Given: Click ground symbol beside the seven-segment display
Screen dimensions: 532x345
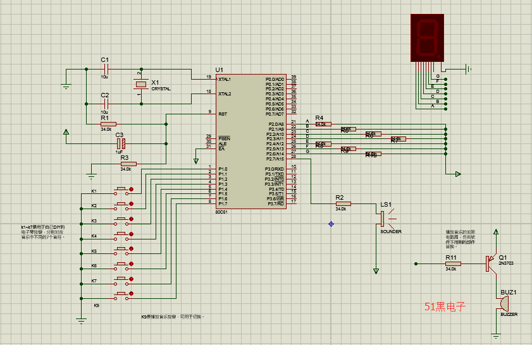Looking at the screenshot, I should coord(469,69).
